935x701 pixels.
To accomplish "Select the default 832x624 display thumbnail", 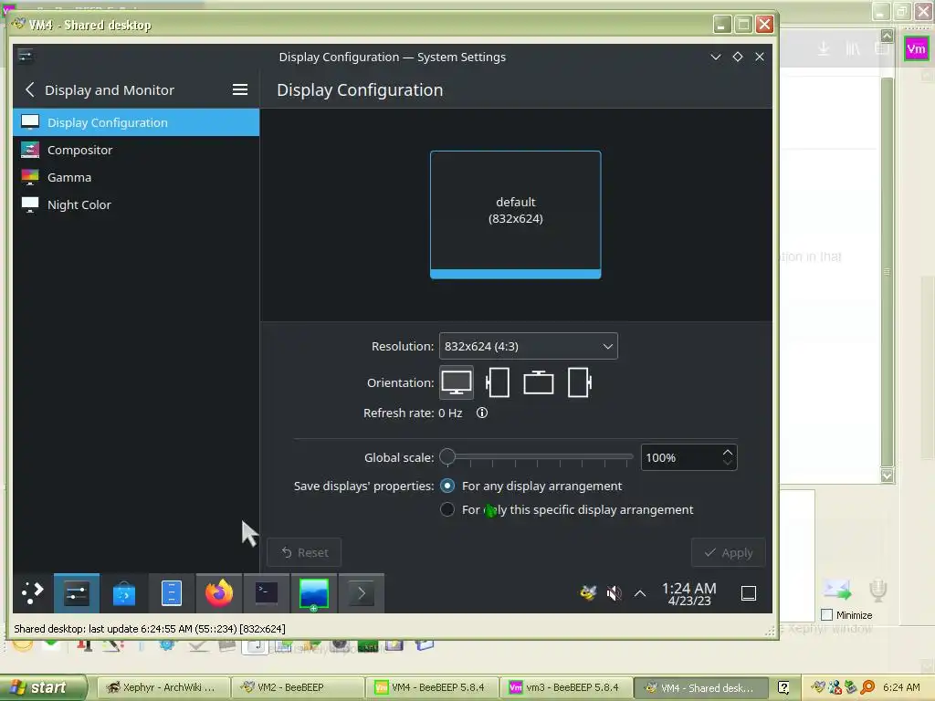I will click(x=516, y=214).
